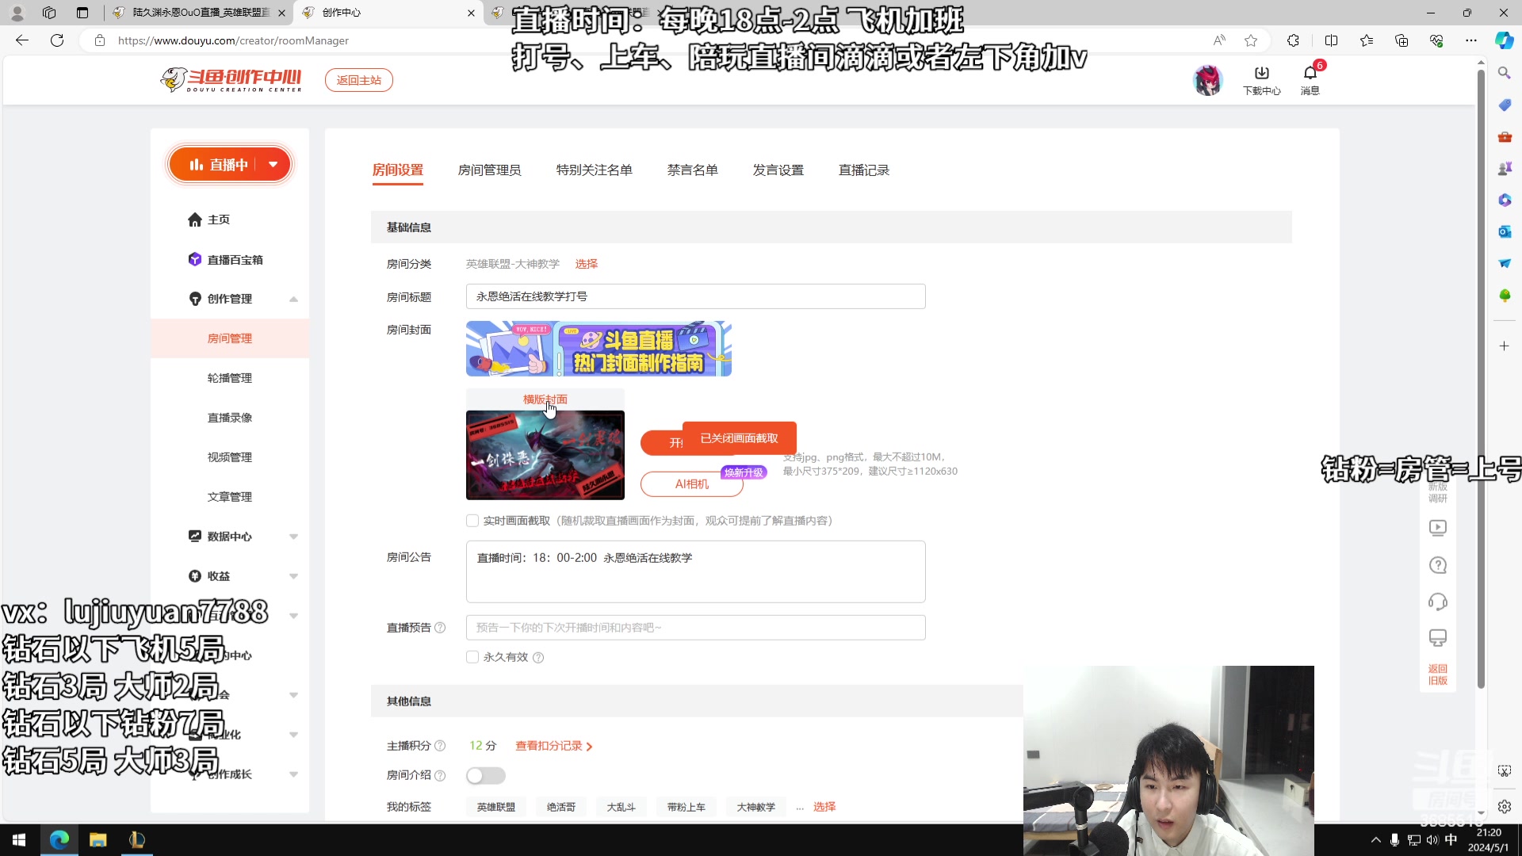Viewport: 1522px width, 856px height.
Task: Expand the 数据中心 section arrow
Action: pyautogui.click(x=293, y=537)
